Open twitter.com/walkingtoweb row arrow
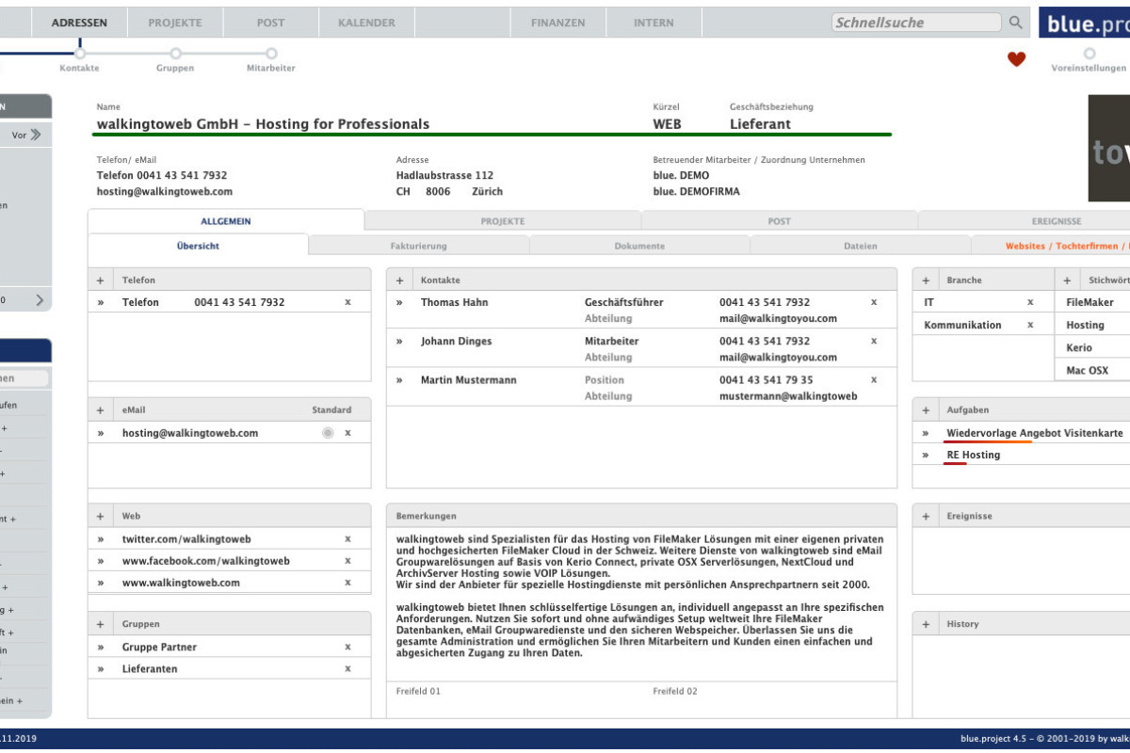This screenshot has height=753, width=1130. [x=101, y=539]
